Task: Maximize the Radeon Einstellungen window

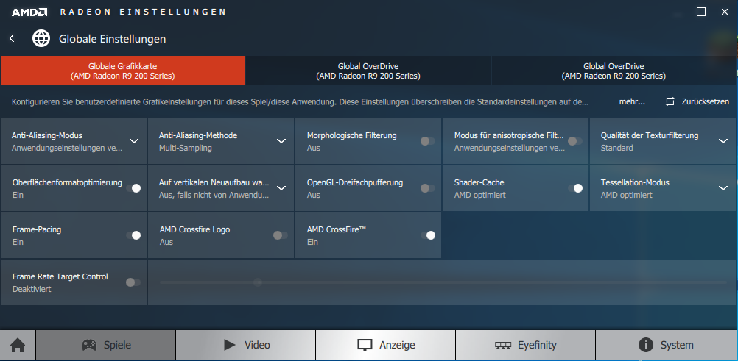Action: click(701, 12)
